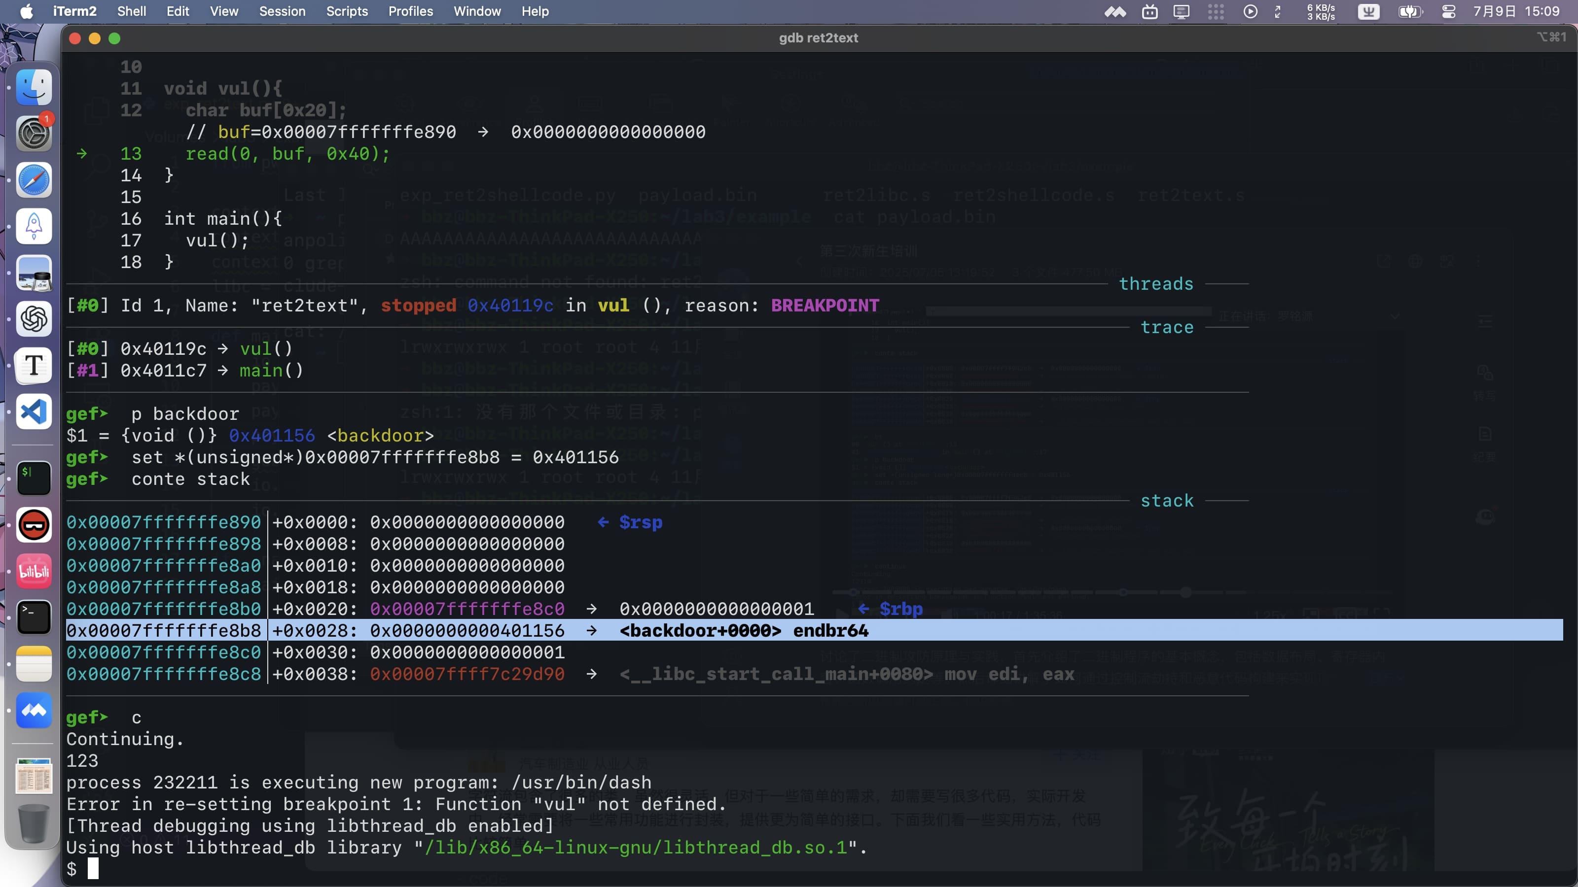Switch the input method indicator
This screenshot has width=1578, height=887.
pos(1368,12)
